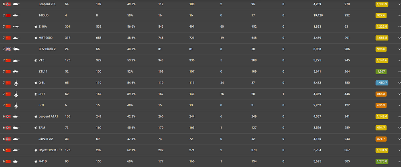Click the green 1,267 rating badge

coord(381,71)
